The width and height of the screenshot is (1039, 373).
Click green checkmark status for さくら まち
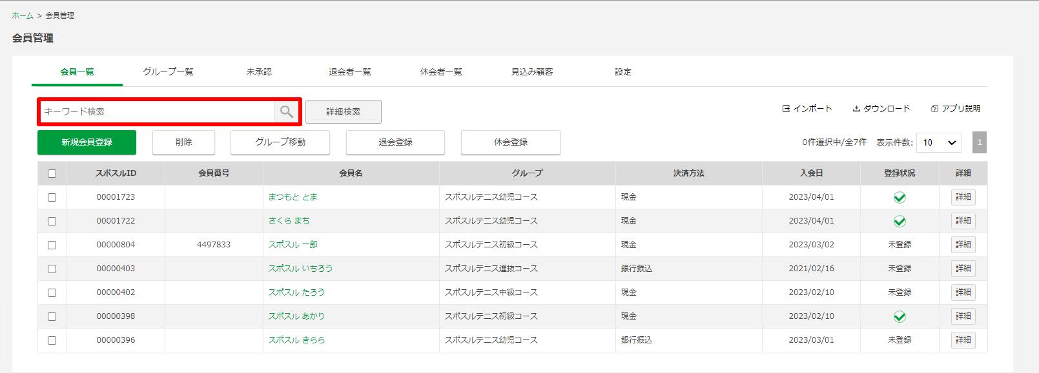point(900,221)
